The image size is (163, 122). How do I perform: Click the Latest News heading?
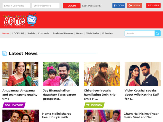tap(23, 53)
